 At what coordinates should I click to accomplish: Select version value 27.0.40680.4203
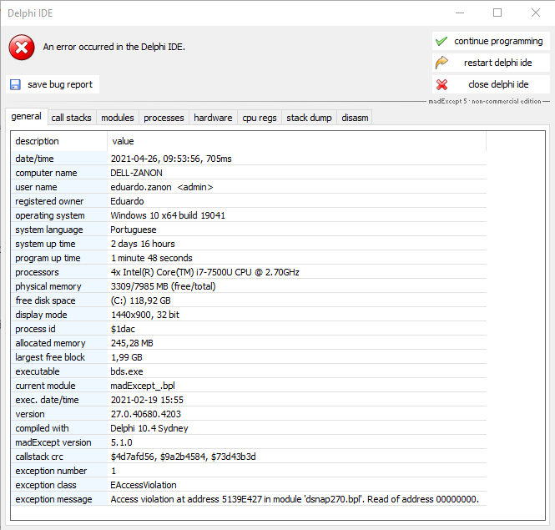coord(145,414)
